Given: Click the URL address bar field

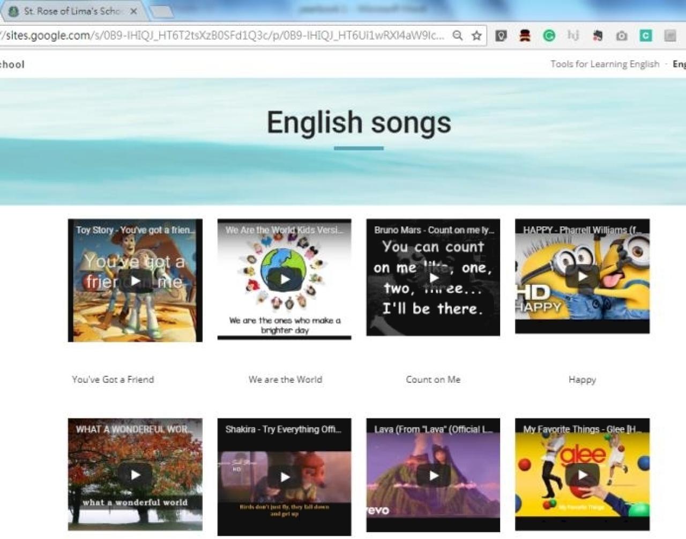Looking at the screenshot, I should [225, 35].
